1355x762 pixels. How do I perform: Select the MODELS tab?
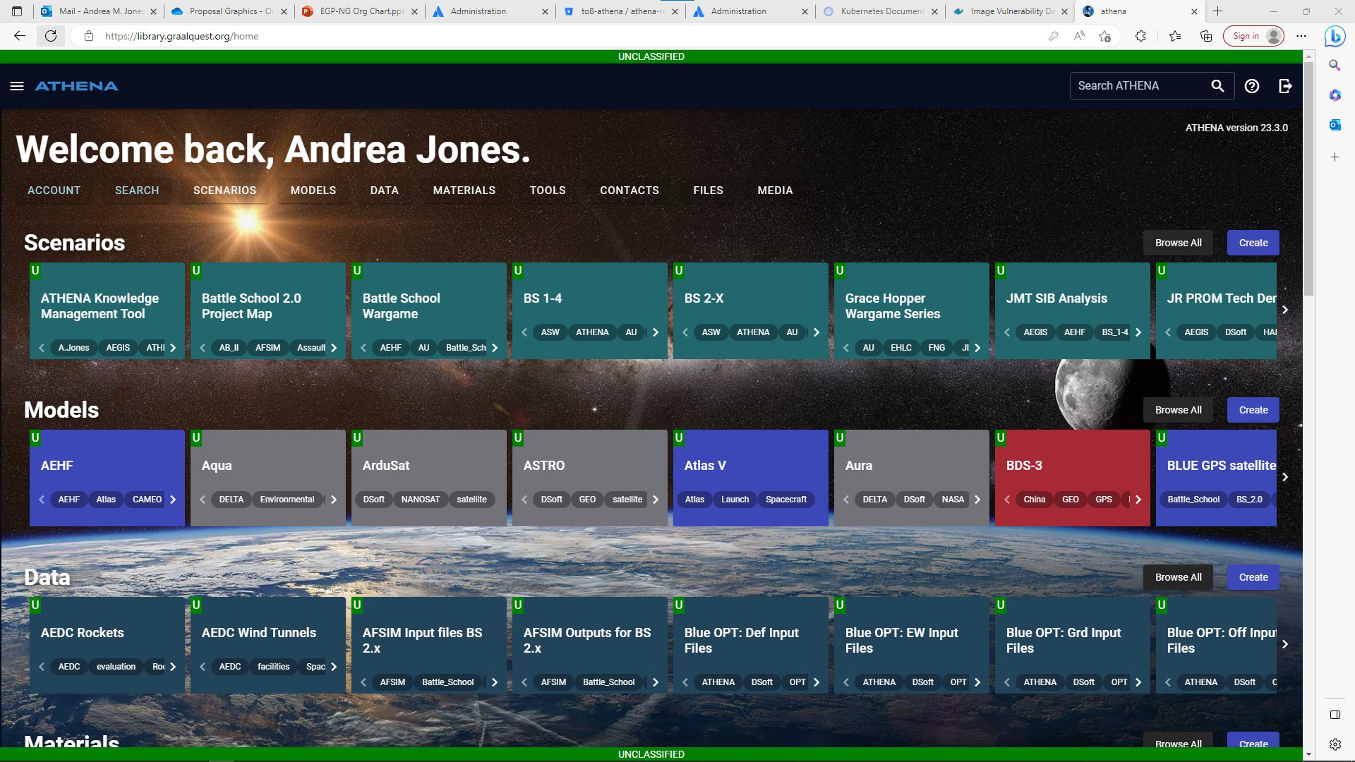tap(313, 190)
